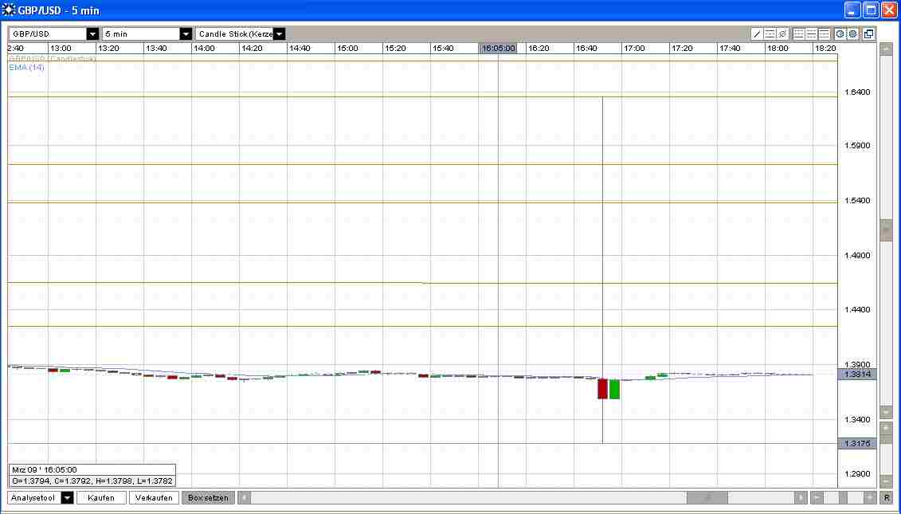Click the Kaufen buy button
Viewport: 901px width, 514px height.
click(101, 498)
